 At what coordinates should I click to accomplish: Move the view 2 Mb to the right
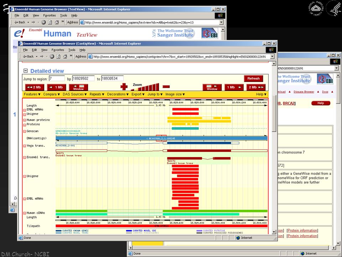click(x=256, y=87)
